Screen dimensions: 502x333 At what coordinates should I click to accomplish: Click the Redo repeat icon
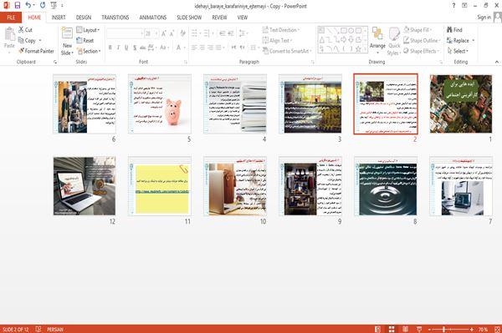[43, 5]
